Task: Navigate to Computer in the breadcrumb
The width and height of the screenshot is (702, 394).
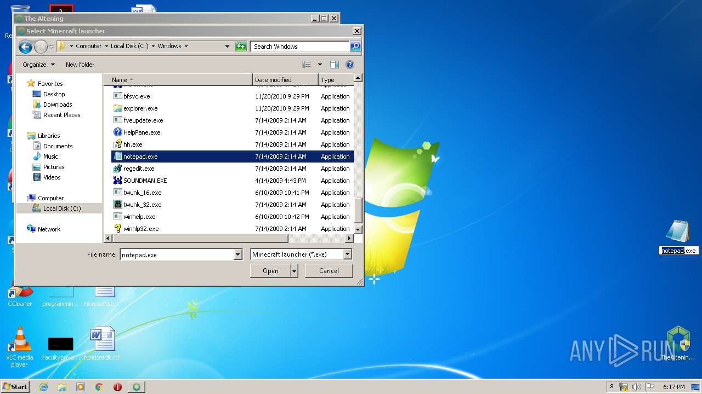Action: pyautogui.click(x=89, y=47)
